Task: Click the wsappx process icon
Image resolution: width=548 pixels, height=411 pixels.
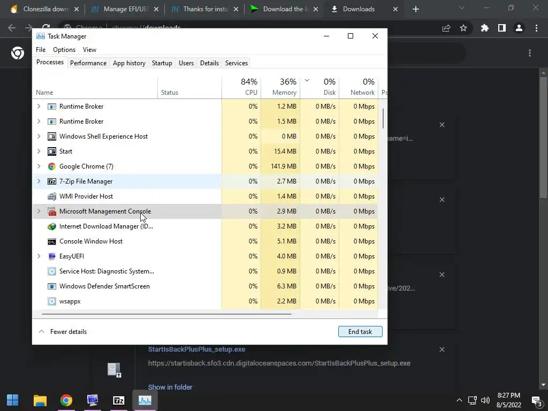Action: coord(52,301)
